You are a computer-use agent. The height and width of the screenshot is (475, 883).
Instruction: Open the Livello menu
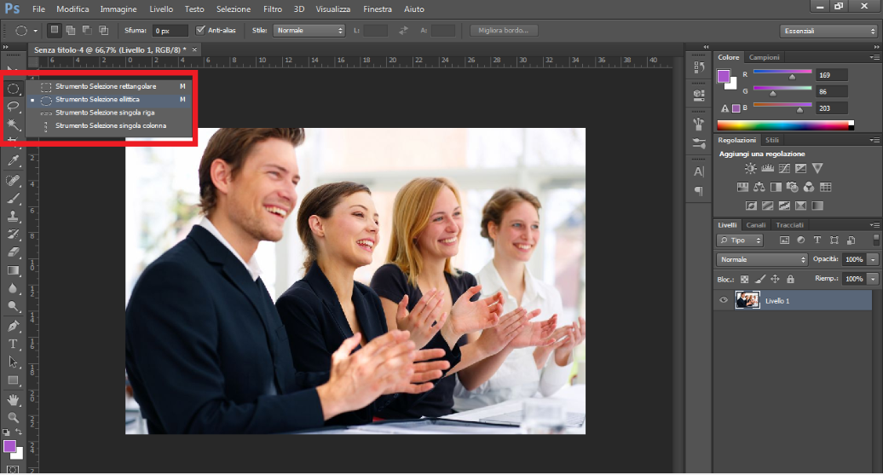(x=161, y=9)
